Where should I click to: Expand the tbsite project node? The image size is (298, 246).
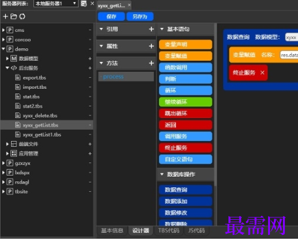[3, 192]
